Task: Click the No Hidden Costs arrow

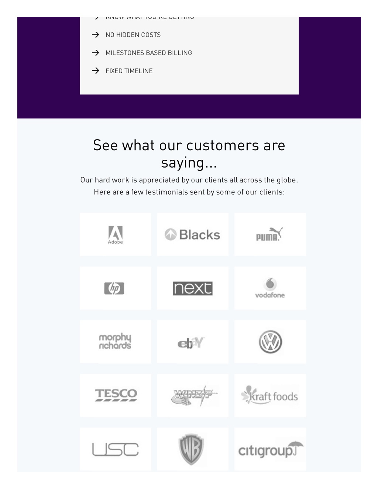Action: point(96,35)
